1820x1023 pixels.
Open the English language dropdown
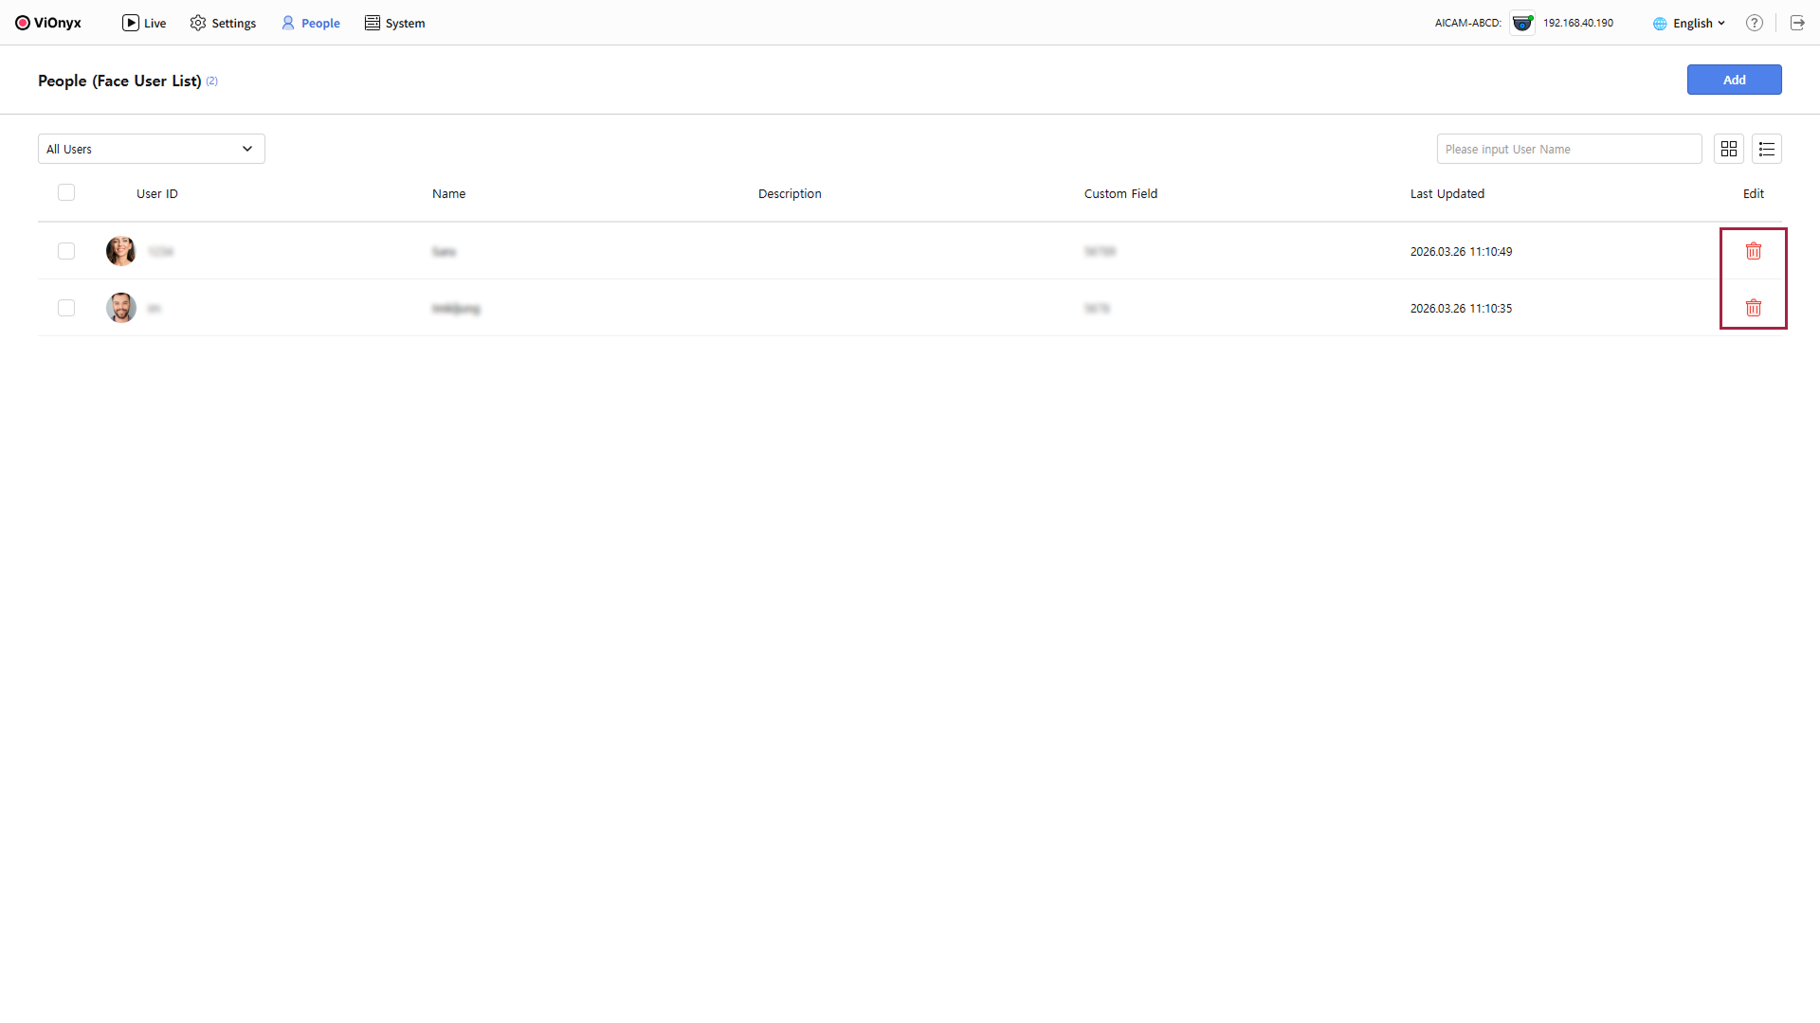tap(1690, 23)
